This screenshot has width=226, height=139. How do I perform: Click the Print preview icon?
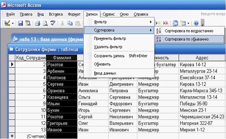[45, 23]
